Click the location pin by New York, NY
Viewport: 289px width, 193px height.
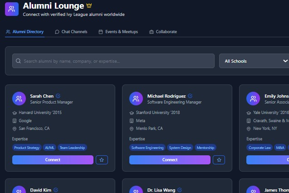point(249,129)
